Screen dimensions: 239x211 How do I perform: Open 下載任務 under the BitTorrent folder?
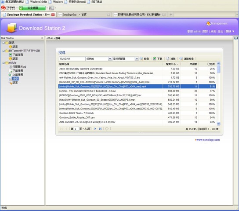point(18,55)
